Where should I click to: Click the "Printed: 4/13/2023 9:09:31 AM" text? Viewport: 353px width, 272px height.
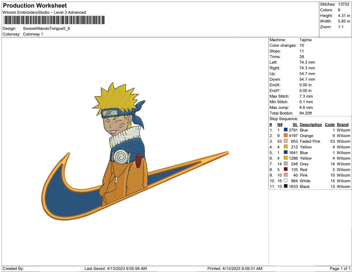coord(235,268)
